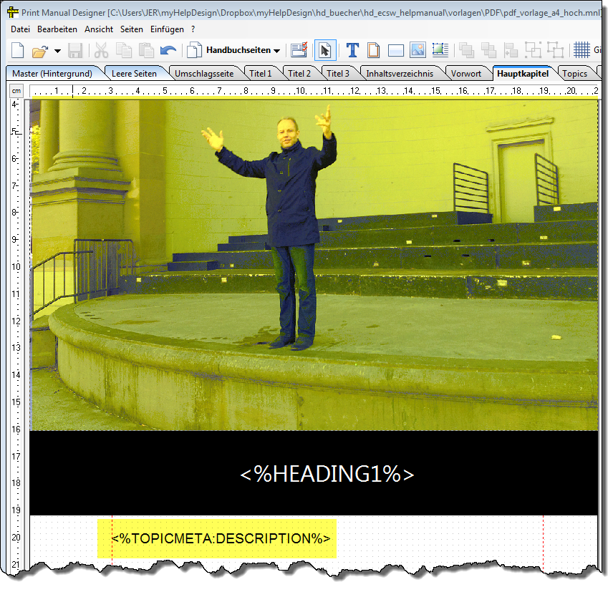Click the cm ruler unit button
613x592 pixels.
coord(16,91)
